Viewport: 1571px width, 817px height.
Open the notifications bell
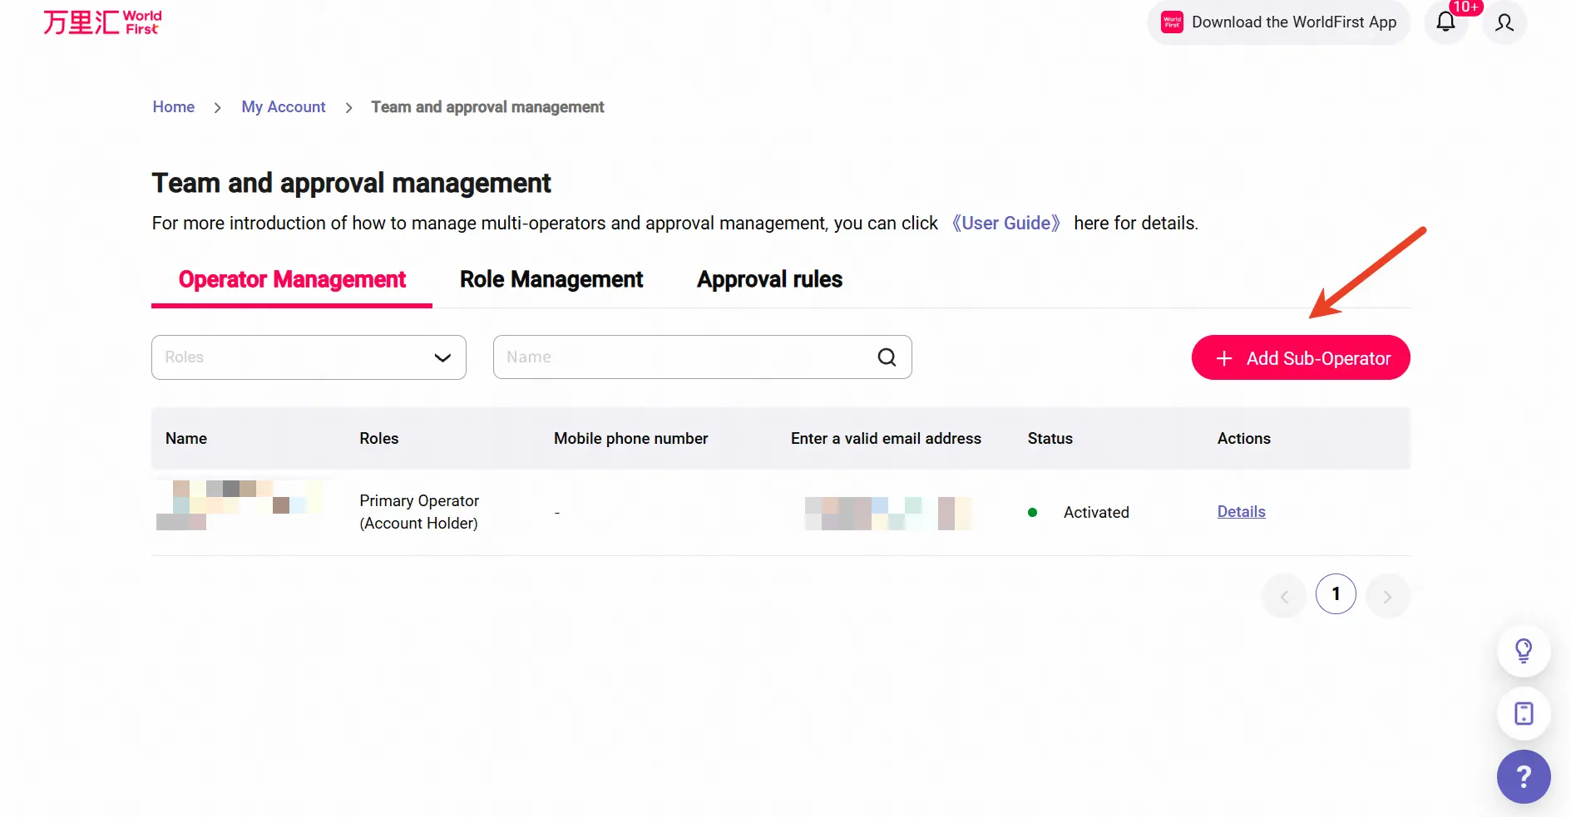[1445, 22]
